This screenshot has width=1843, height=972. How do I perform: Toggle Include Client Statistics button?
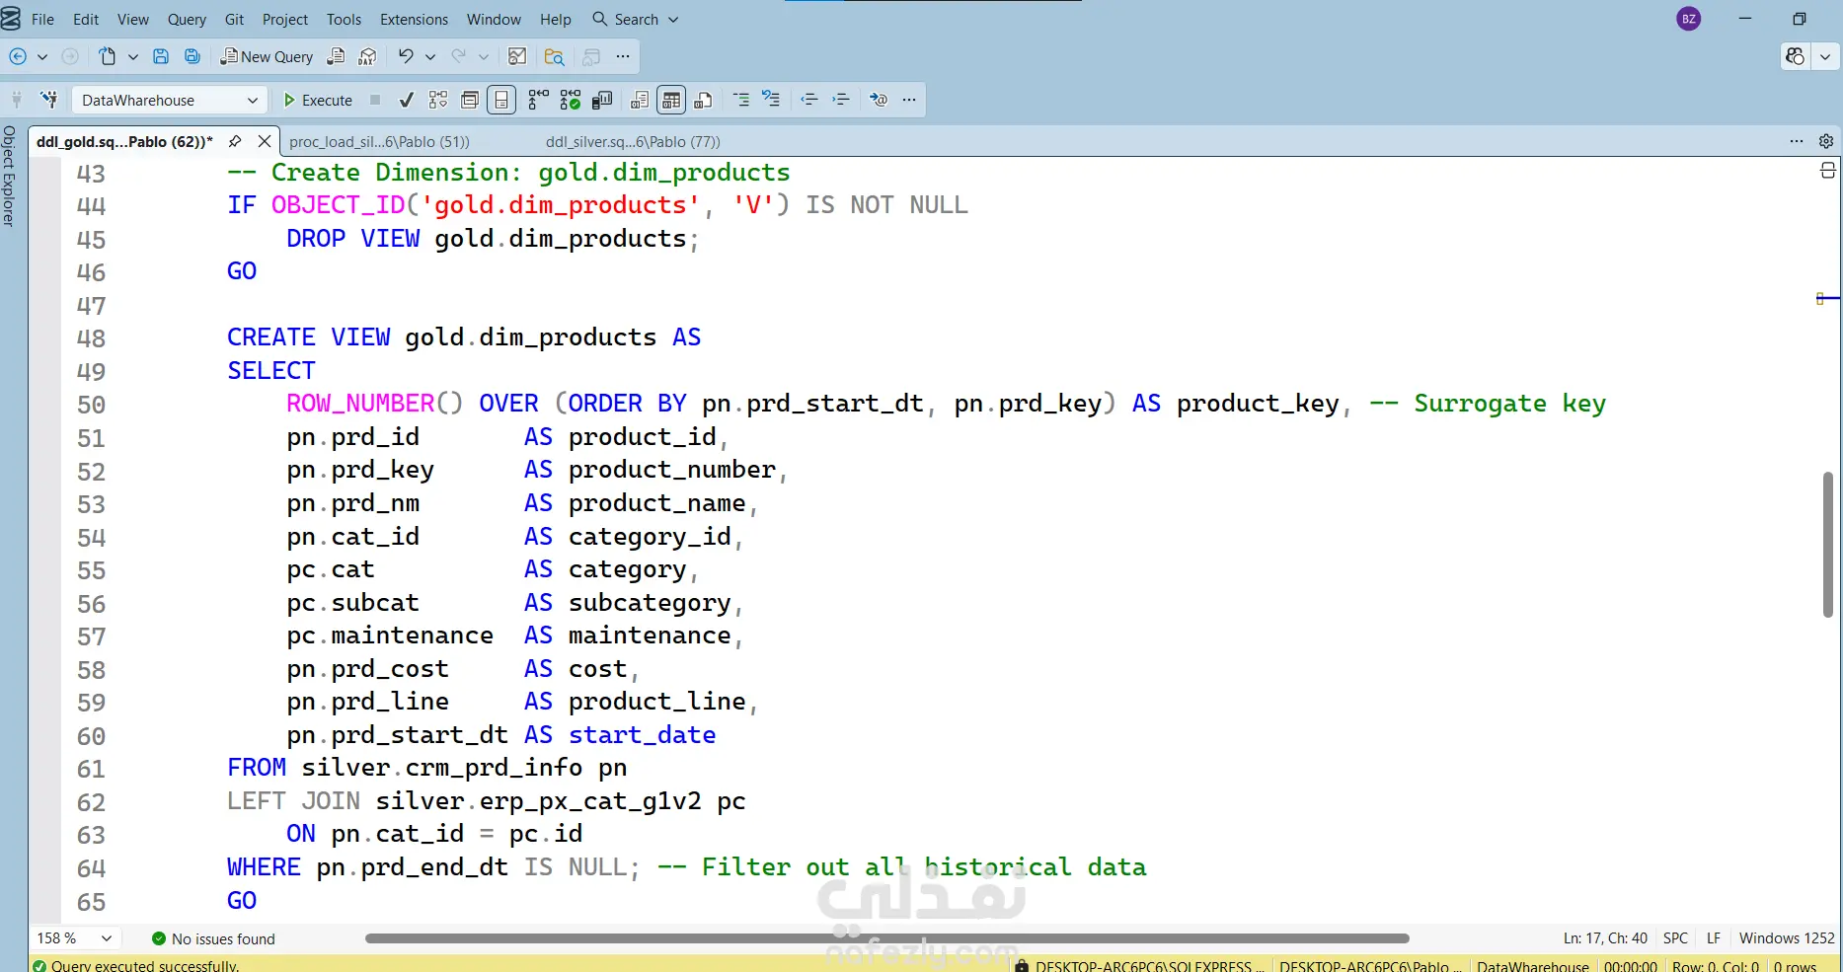[602, 100]
